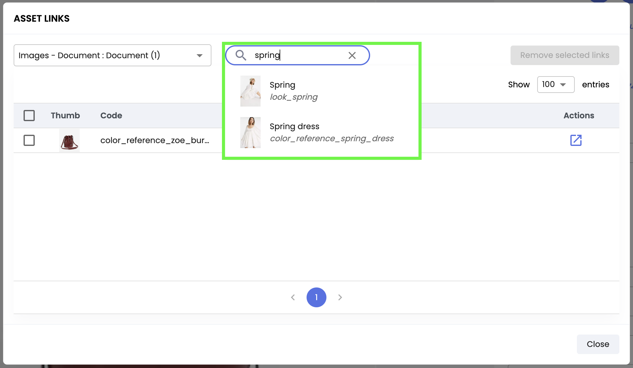This screenshot has height=368, width=633.
Task: Choose the color_reference_spring_dress suggestion
Action: (331, 138)
